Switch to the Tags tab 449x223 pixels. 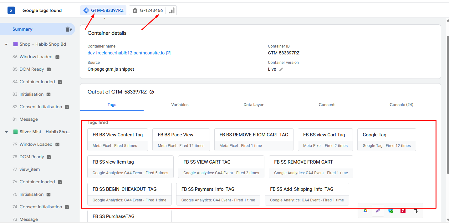112,105
